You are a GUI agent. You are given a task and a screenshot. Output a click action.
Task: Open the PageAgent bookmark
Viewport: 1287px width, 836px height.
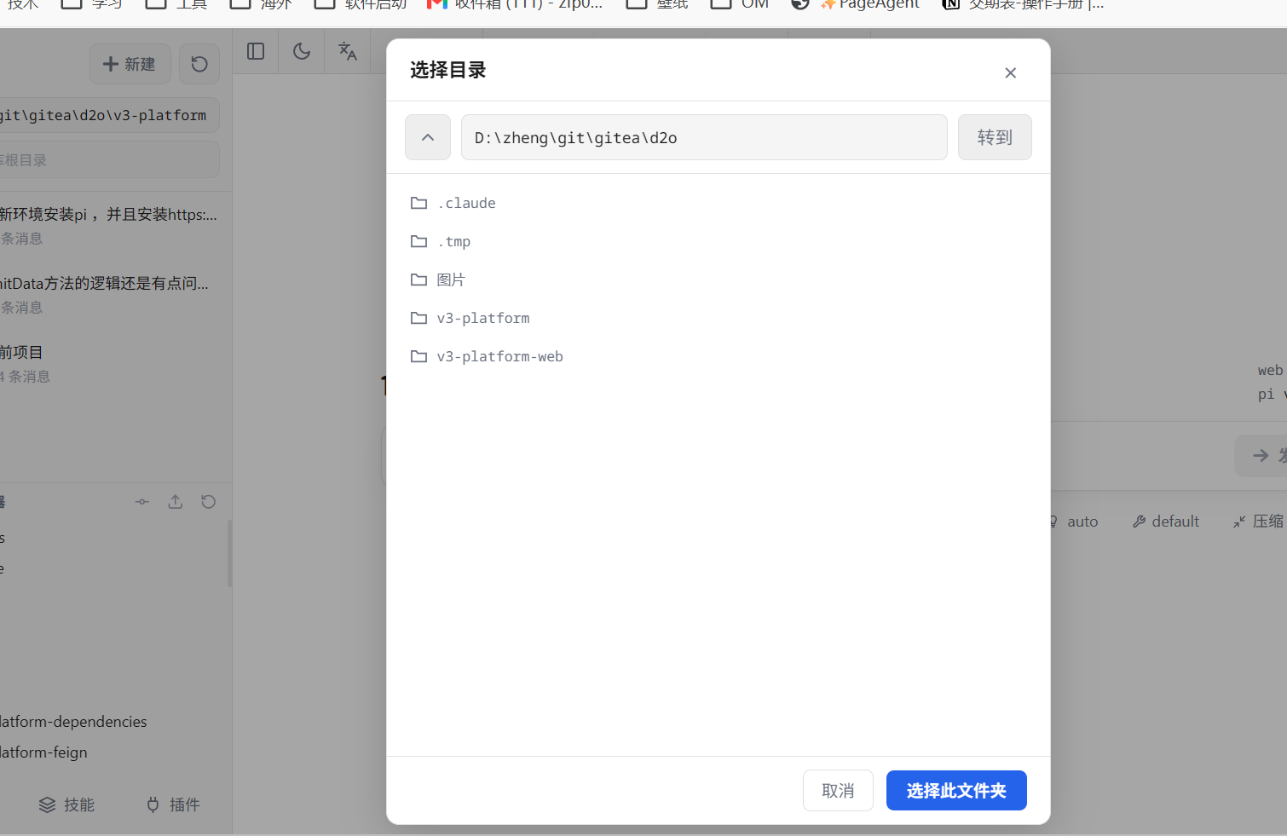869,4
